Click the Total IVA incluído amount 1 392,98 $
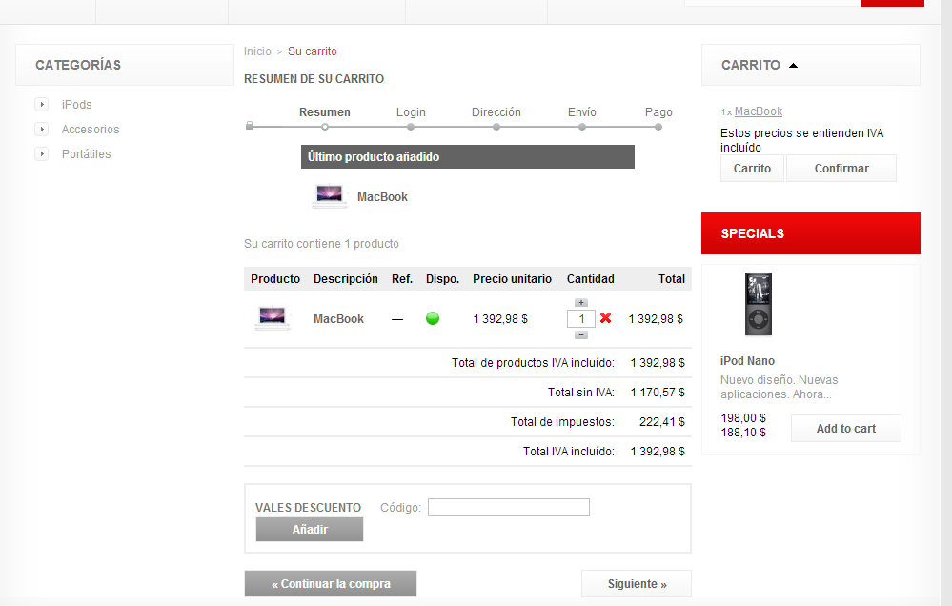Screen dimensions: 952x606 point(658,451)
